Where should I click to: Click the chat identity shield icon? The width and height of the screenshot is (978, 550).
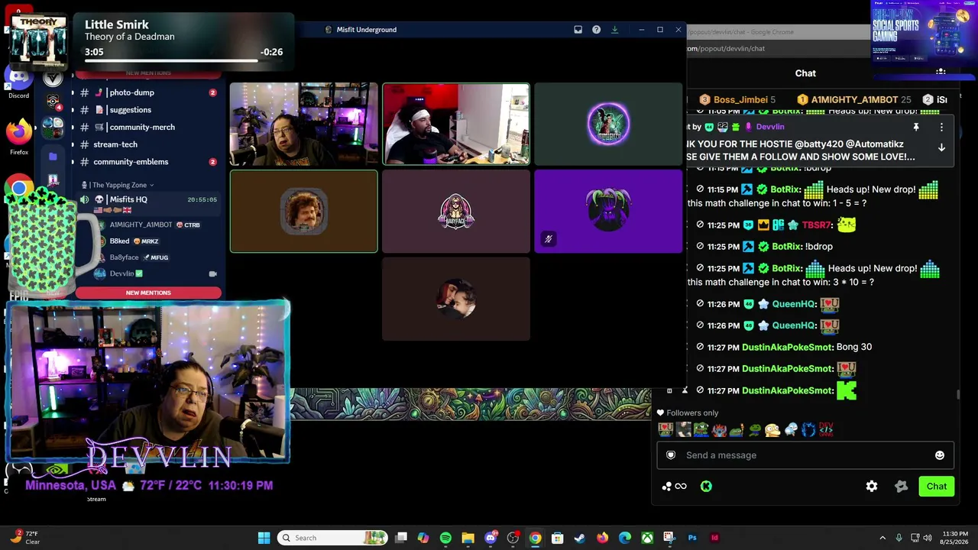click(671, 455)
